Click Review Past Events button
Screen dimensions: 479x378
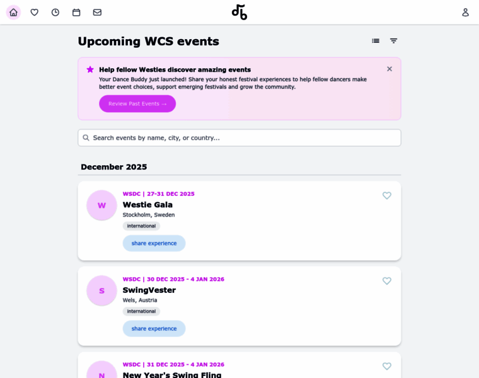[x=137, y=104]
